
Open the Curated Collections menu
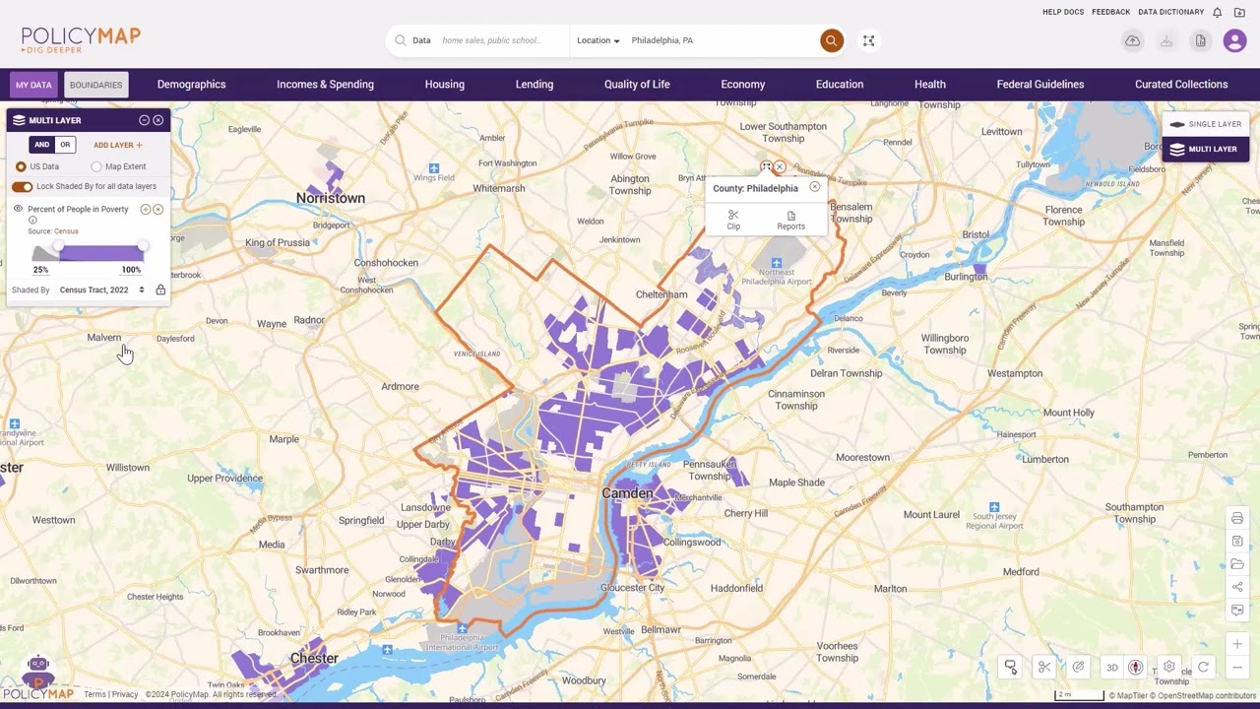coord(1181,85)
